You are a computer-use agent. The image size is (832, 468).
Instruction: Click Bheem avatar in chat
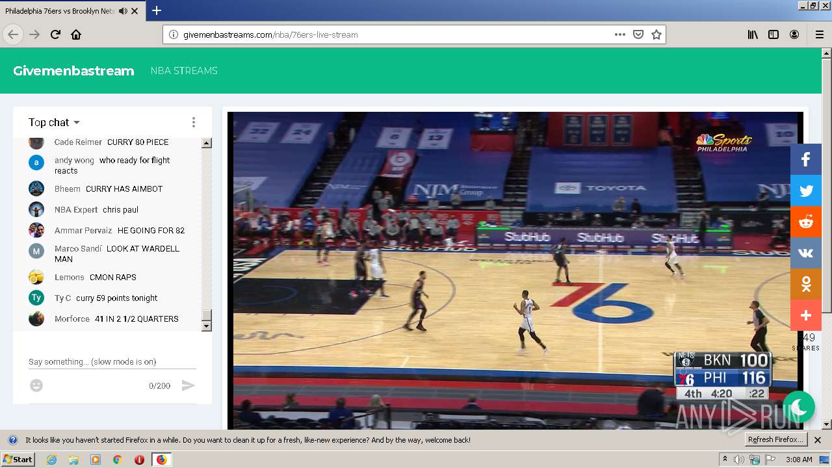coord(36,188)
